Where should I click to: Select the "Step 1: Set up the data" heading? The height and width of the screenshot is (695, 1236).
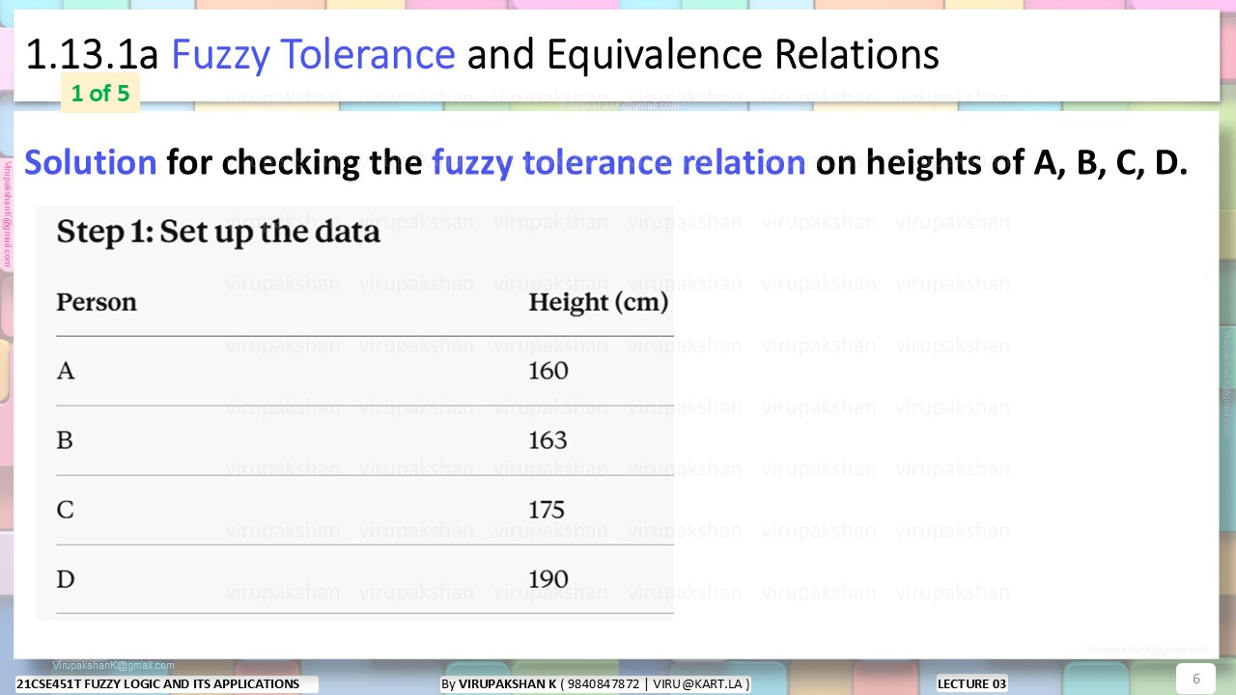point(218,232)
